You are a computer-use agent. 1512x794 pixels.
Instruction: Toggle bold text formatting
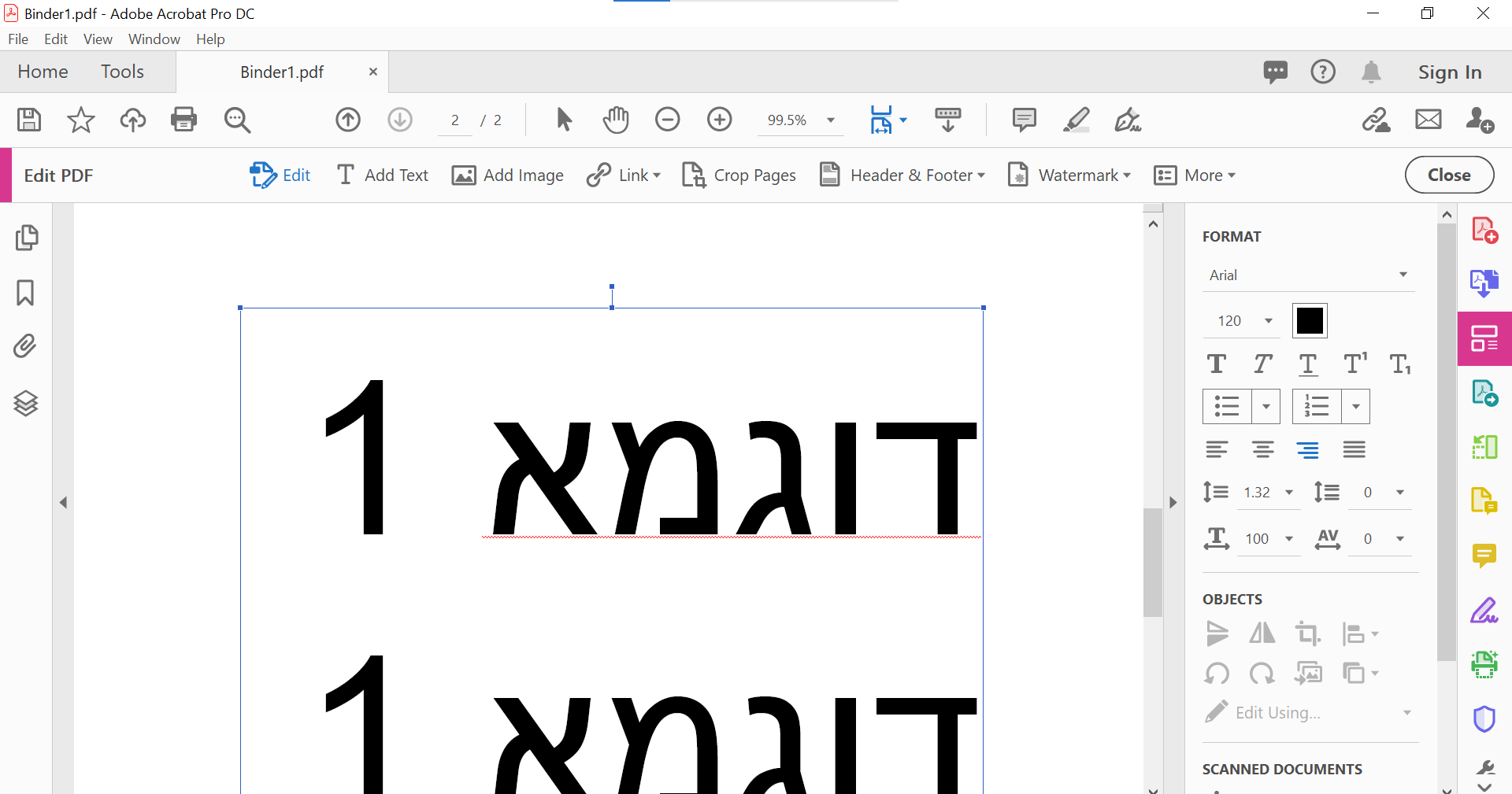click(x=1217, y=364)
